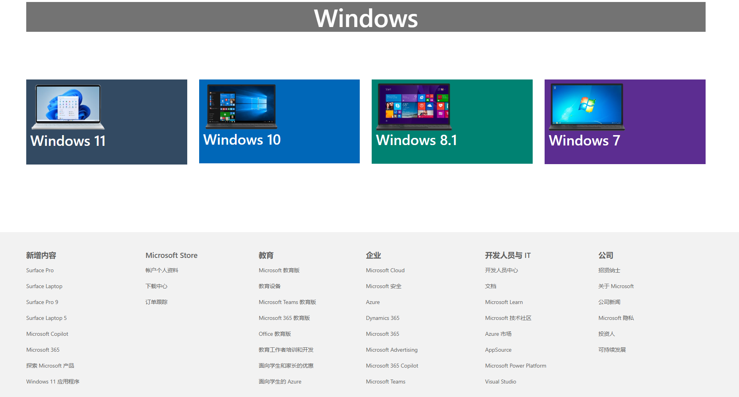Screen dimensions: 739x397
Task: Click the Windows 11 laptop image
Action: [x=68, y=107]
